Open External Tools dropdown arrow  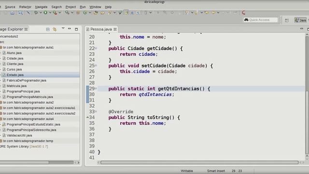(x=72, y=13)
